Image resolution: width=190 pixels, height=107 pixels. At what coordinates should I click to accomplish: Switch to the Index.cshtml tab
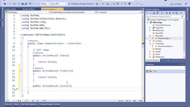11,9
